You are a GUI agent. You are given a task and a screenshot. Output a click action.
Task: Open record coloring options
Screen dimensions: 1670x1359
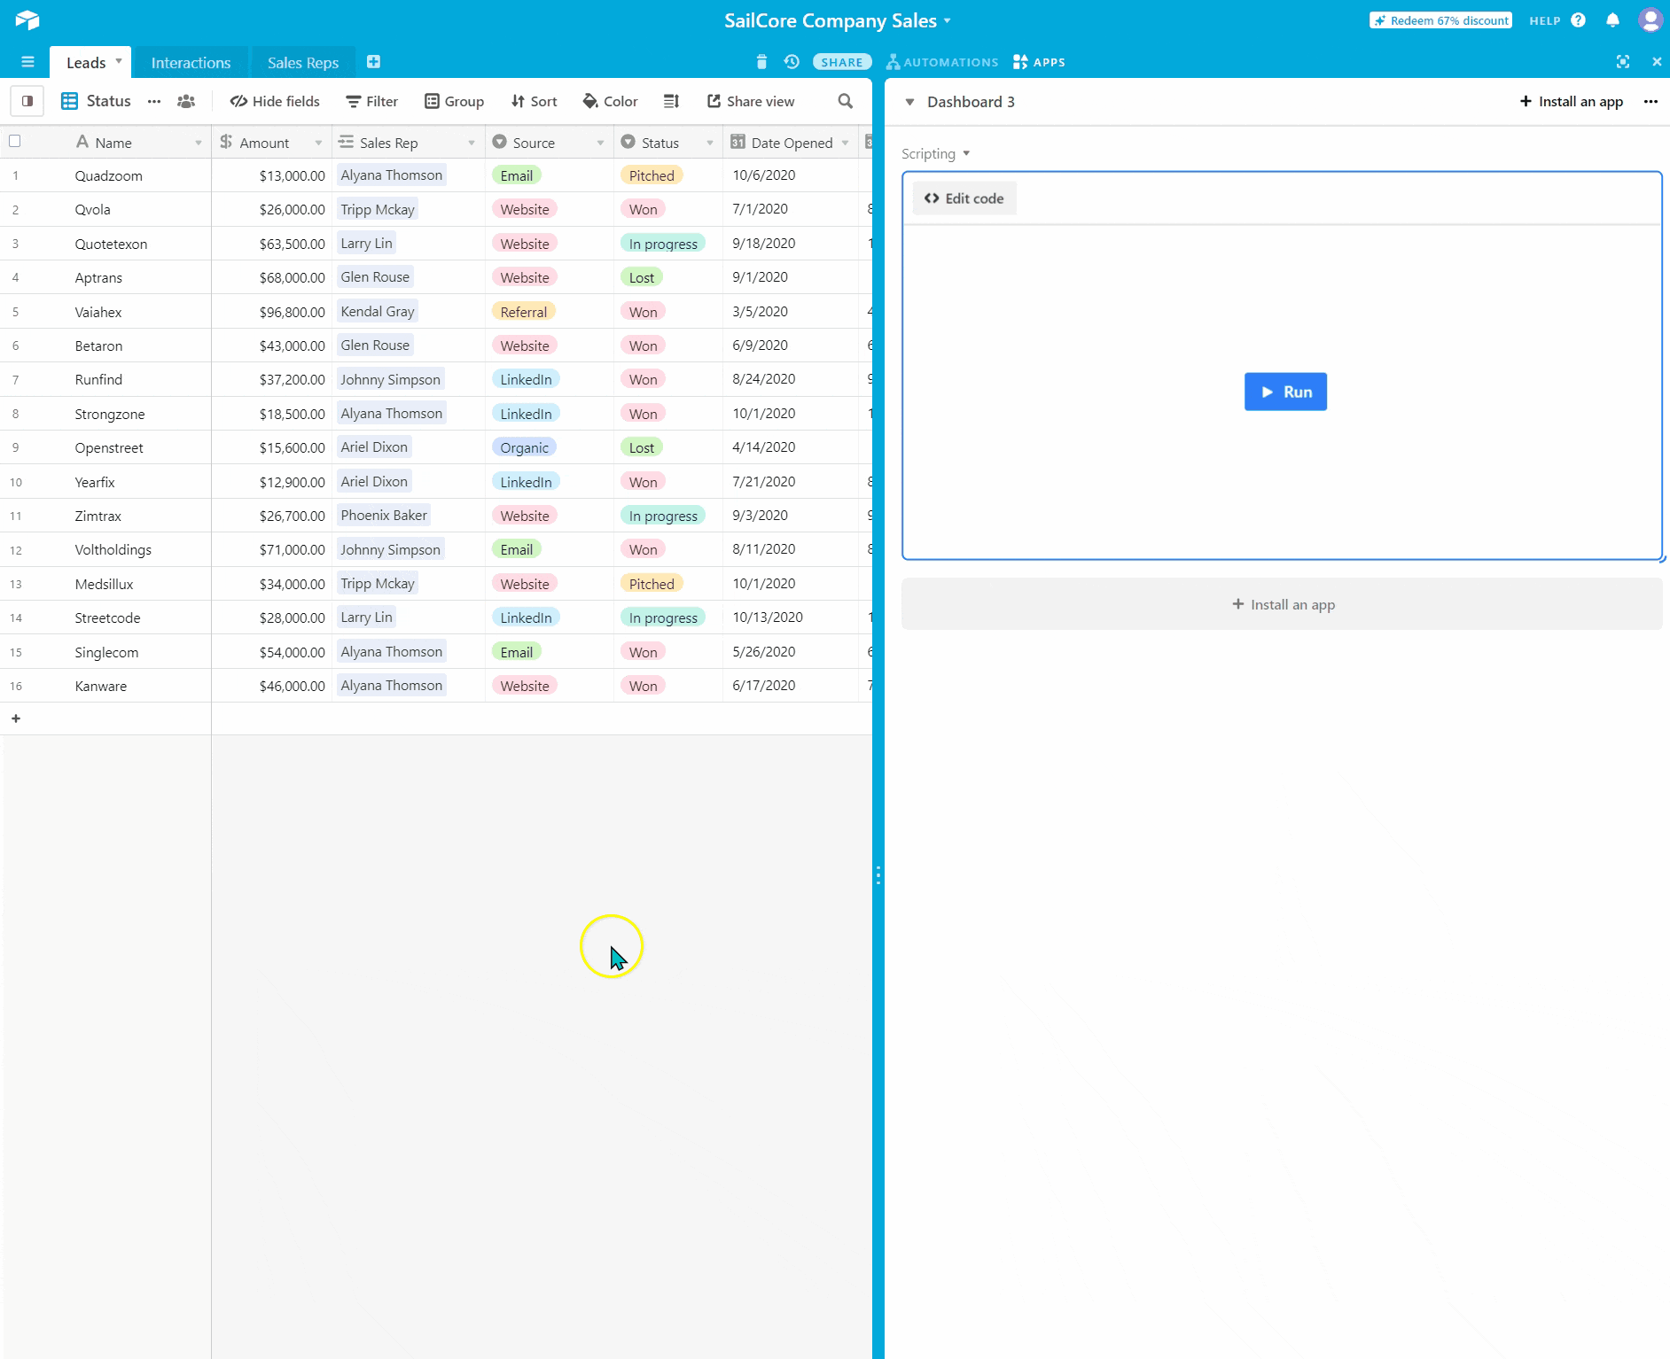click(609, 101)
